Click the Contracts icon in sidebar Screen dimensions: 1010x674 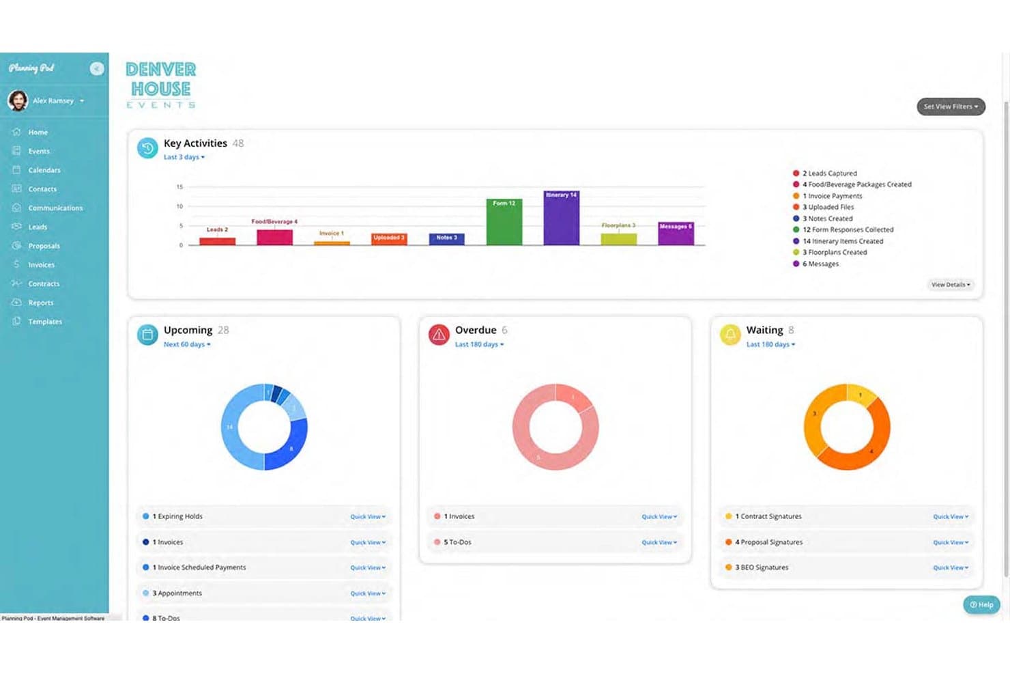coord(16,283)
